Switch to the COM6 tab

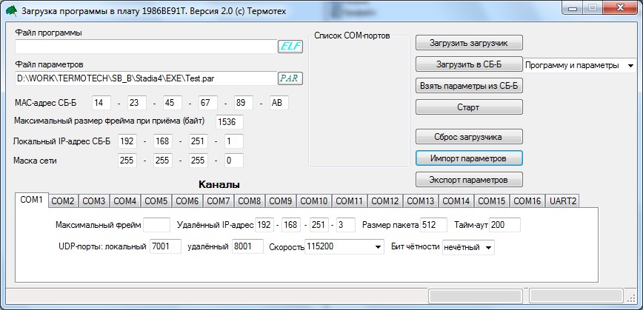click(187, 201)
